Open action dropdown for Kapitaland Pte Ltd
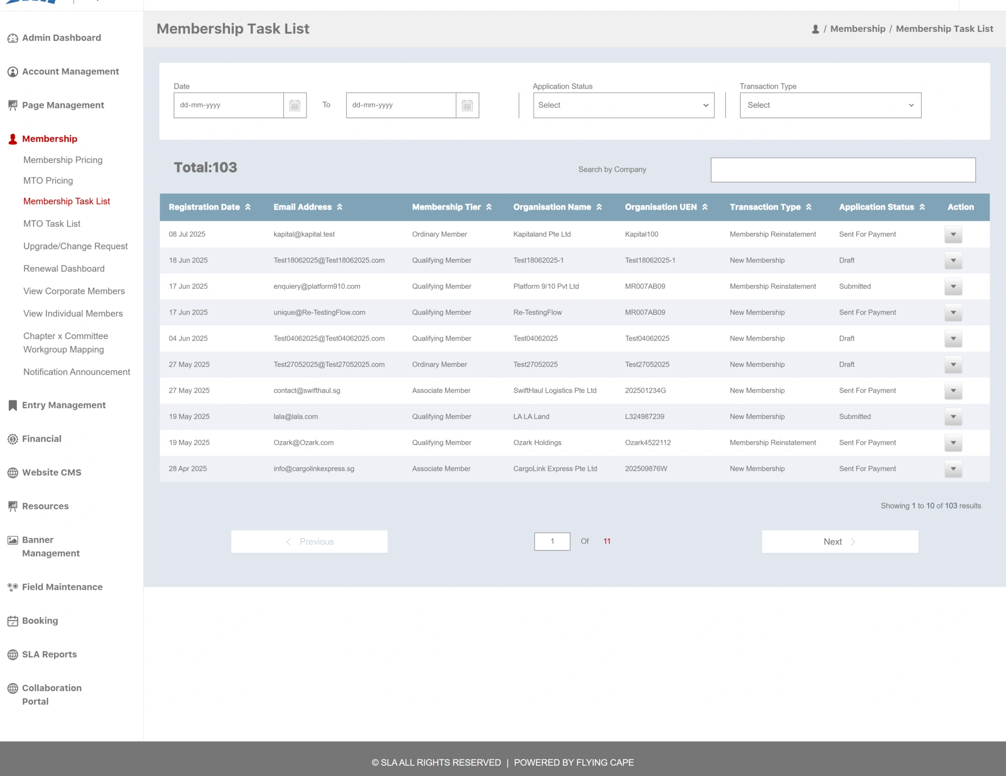The height and width of the screenshot is (776, 1006). [953, 234]
